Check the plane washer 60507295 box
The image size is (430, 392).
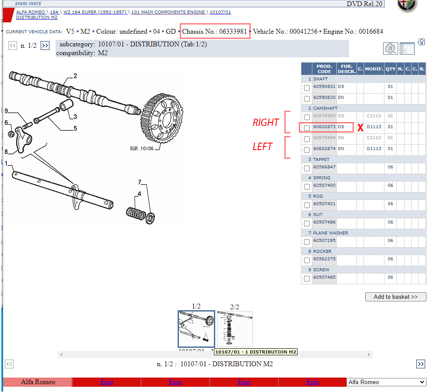(307, 242)
